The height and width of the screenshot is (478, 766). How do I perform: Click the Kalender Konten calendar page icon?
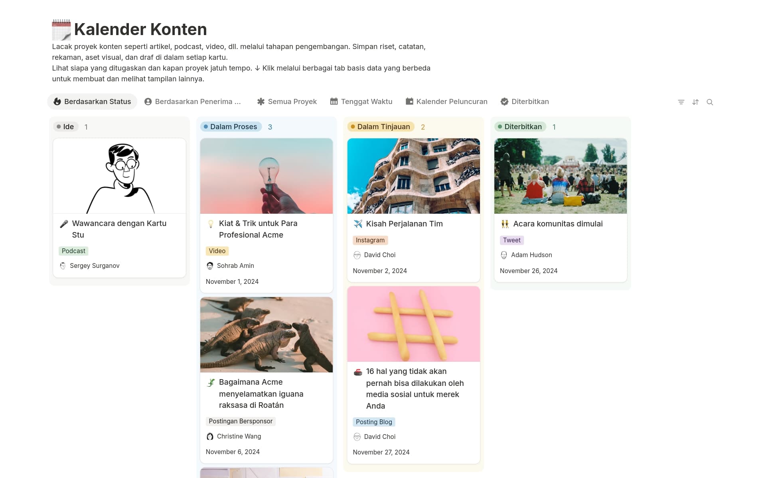[61, 30]
